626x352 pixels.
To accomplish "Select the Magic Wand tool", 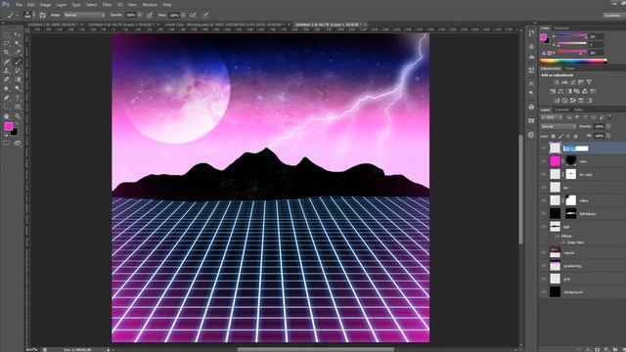I will click(18, 43).
